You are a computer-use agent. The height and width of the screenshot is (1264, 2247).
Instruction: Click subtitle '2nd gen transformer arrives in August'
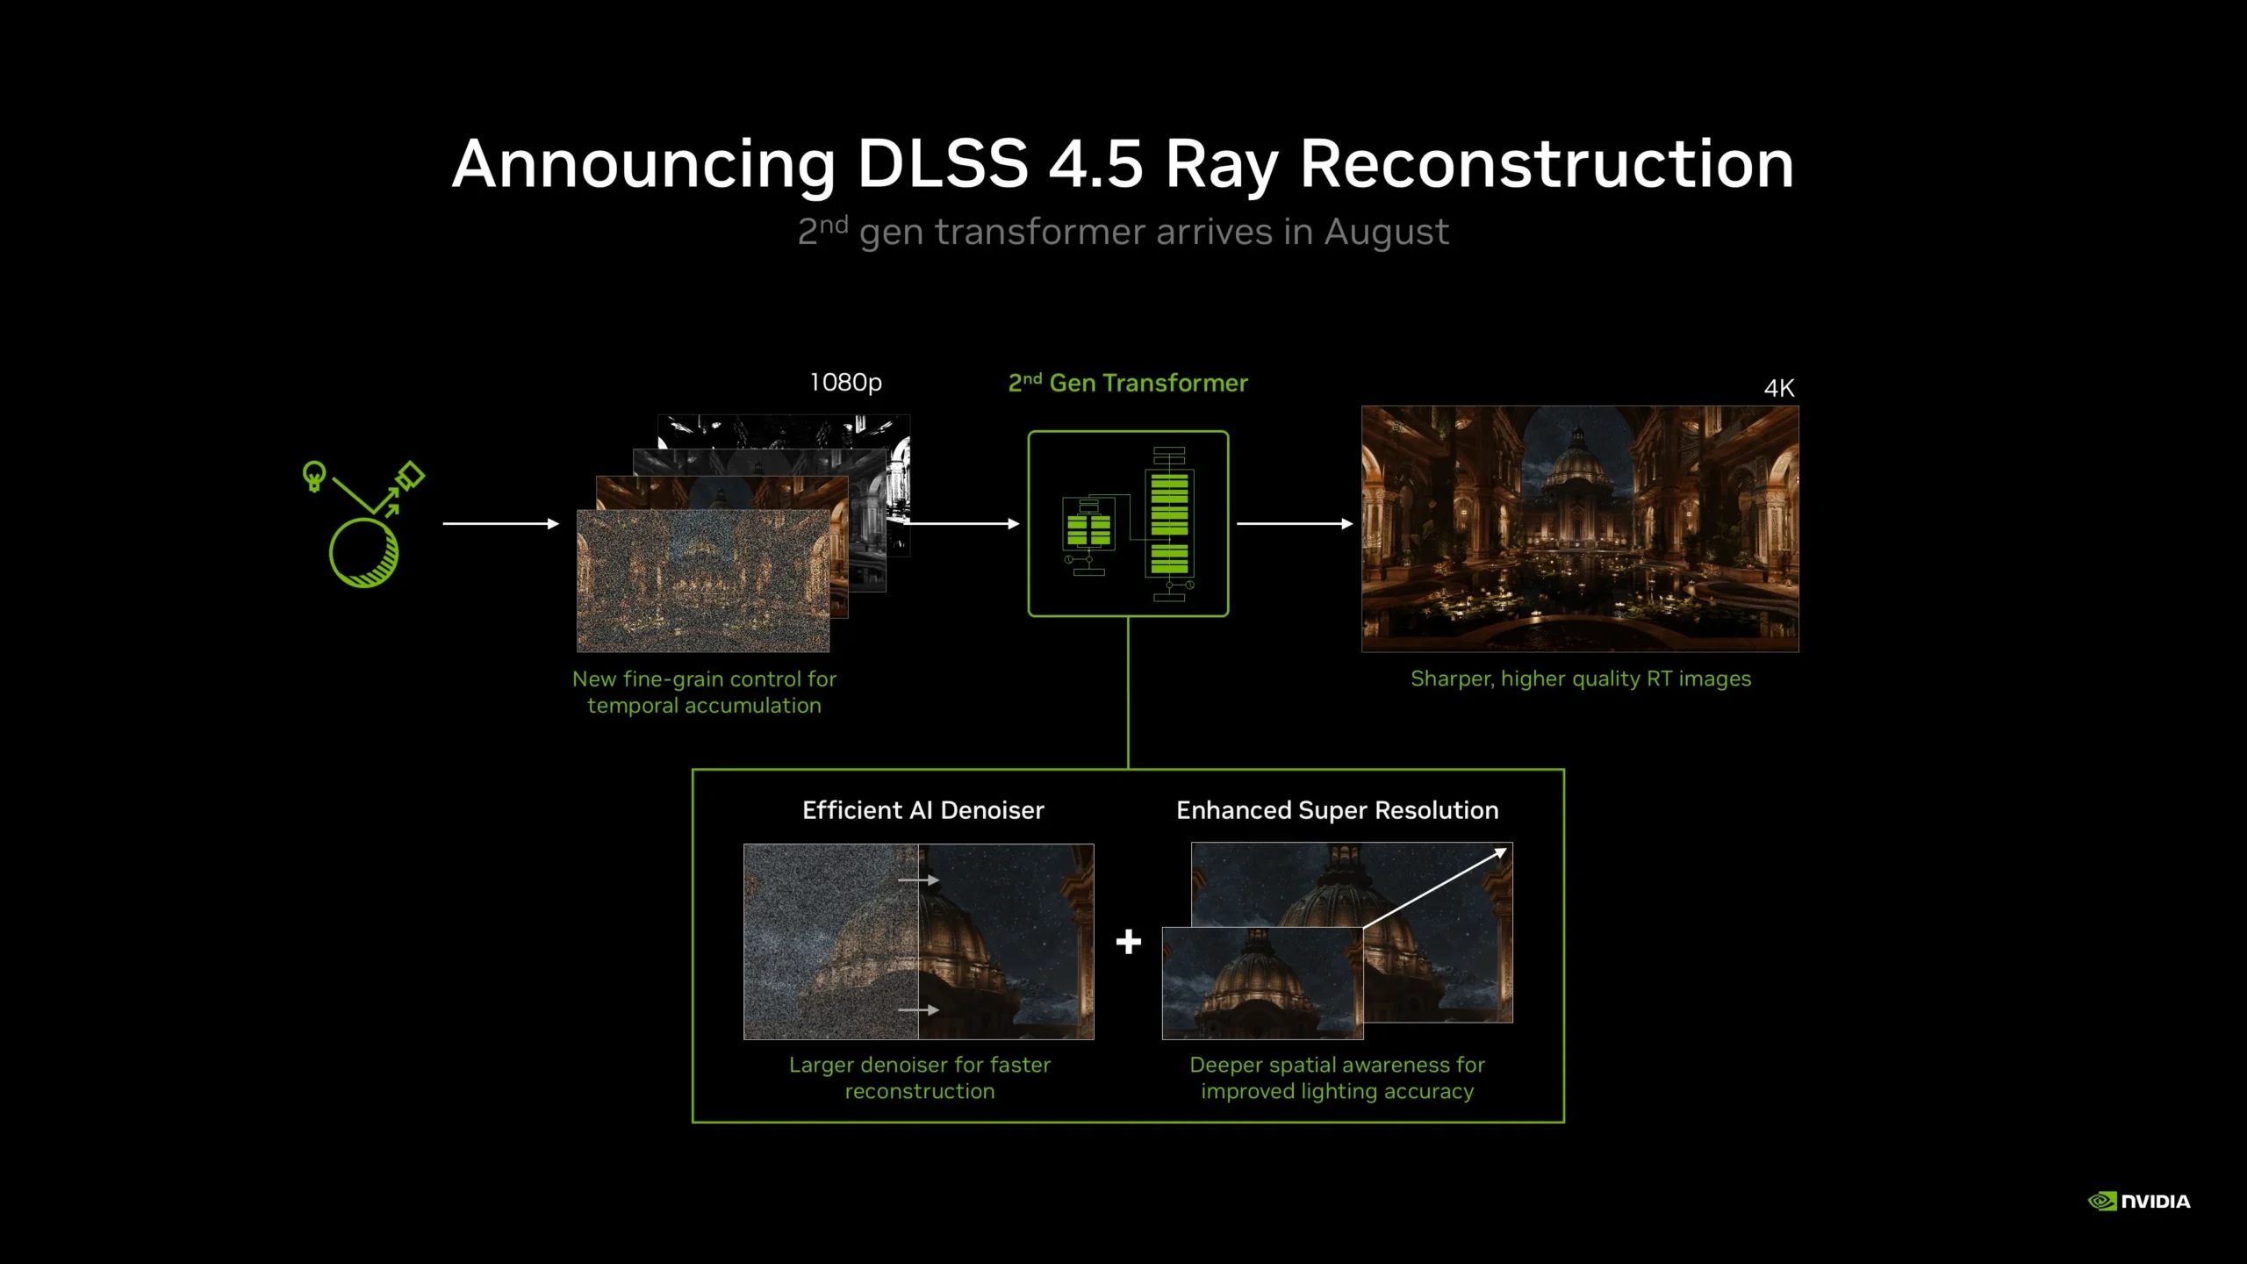[1123, 233]
